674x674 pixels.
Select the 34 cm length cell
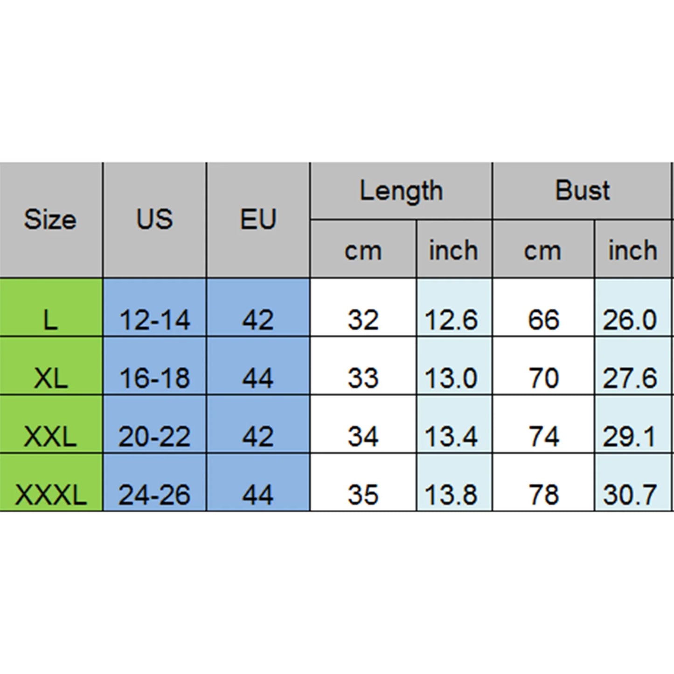coord(363,424)
